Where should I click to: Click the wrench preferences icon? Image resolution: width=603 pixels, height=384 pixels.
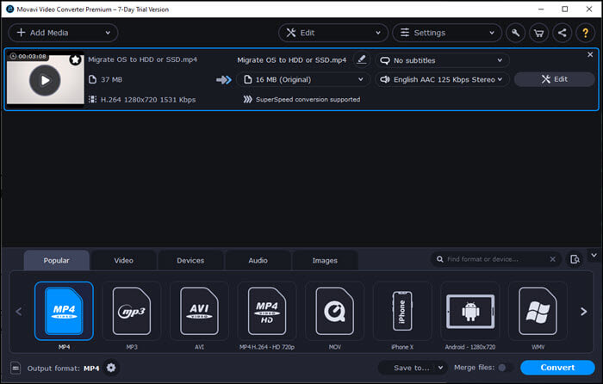tap(516, 33)
